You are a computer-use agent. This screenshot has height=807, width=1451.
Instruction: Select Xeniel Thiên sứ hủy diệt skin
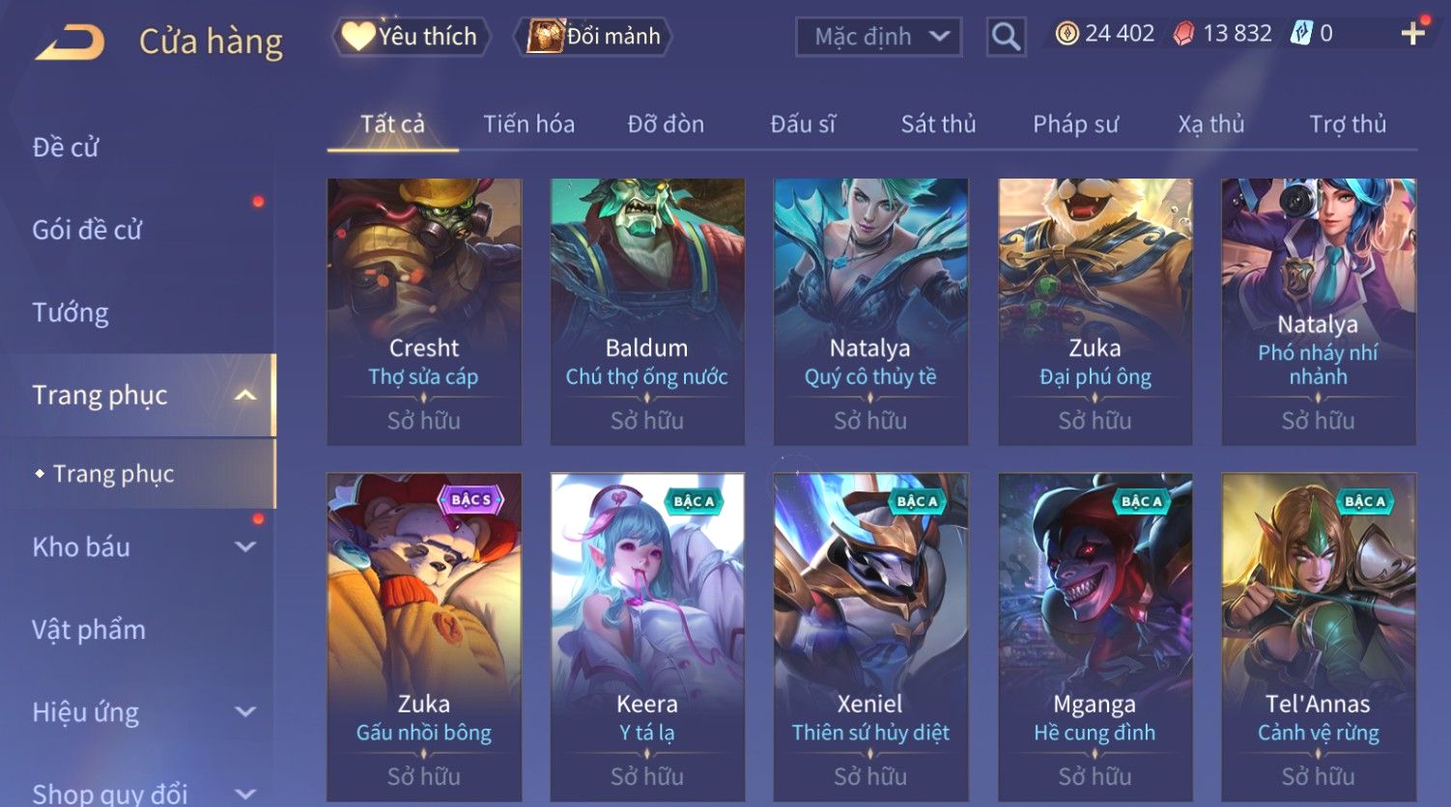(x=870, y=637)
